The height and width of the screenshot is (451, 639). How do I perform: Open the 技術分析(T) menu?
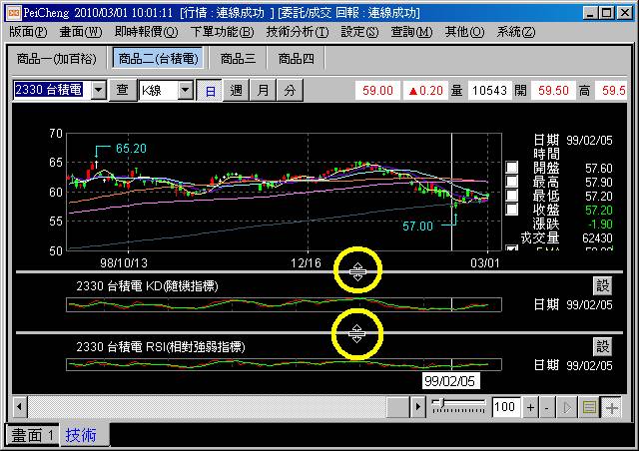pyautogui.click(x=298, y=31)
